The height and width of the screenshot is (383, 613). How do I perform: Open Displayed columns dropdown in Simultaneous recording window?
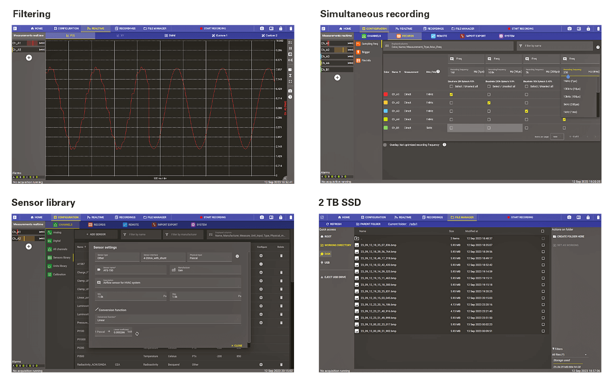tap(447, 46)
